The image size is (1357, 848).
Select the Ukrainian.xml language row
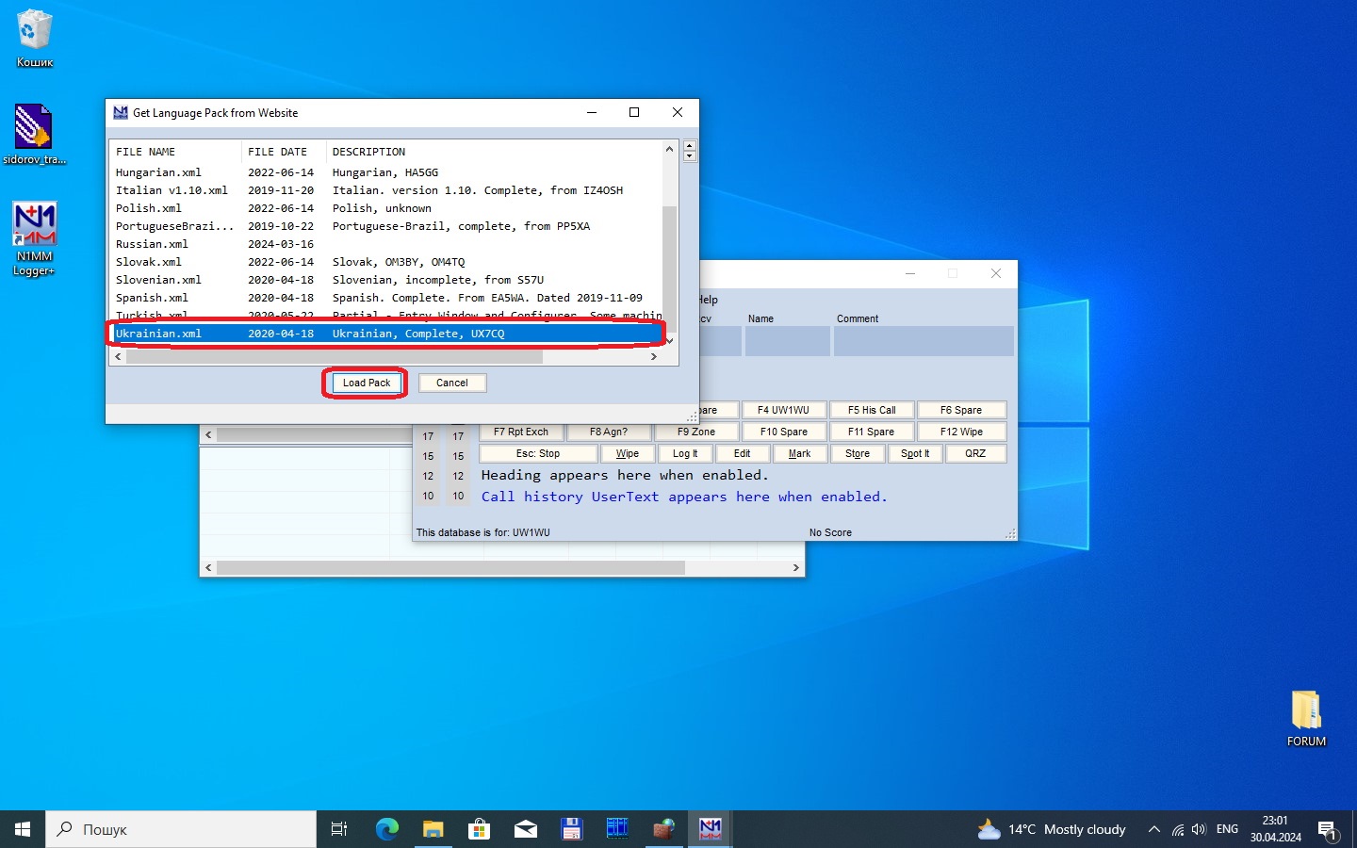pyautogui.click(x=386, y=334)
